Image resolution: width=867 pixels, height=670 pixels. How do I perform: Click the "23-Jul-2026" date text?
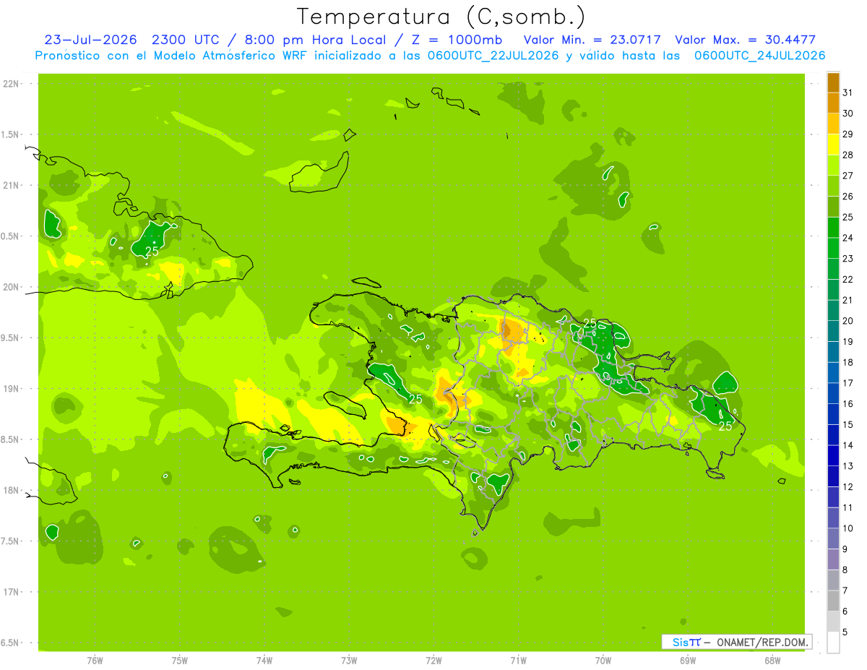click(92, 40)
